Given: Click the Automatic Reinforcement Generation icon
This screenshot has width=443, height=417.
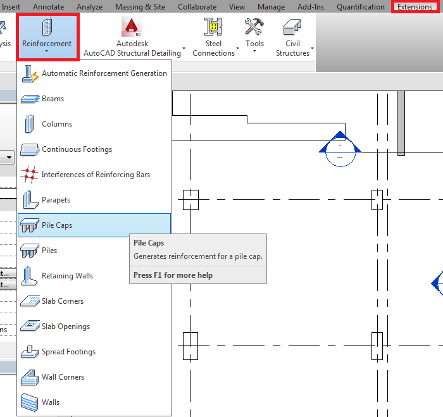Looking at the screenshot, I should coord(30,74).
